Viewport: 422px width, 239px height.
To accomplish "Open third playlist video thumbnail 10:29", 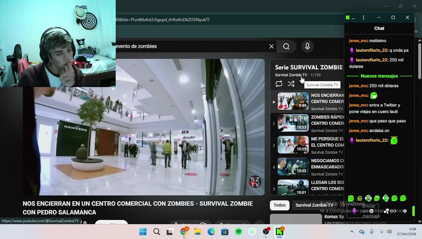I will (293, 145).
